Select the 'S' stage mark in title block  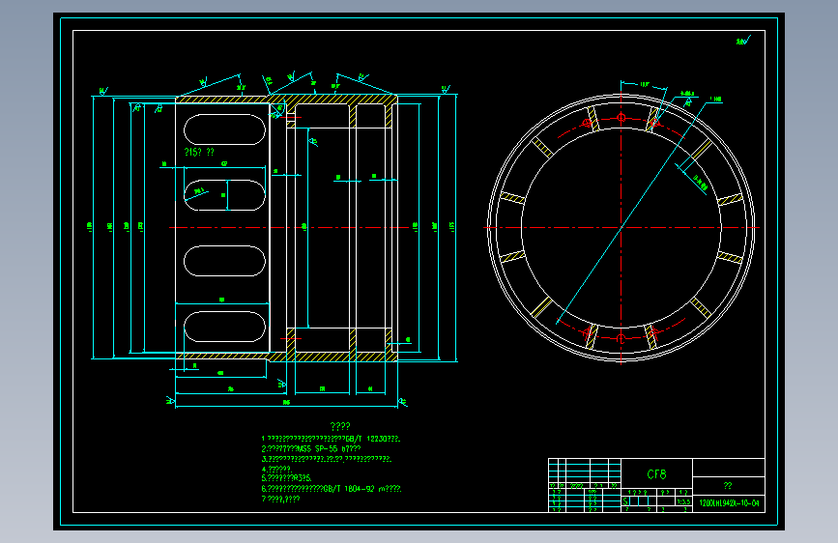625,501
